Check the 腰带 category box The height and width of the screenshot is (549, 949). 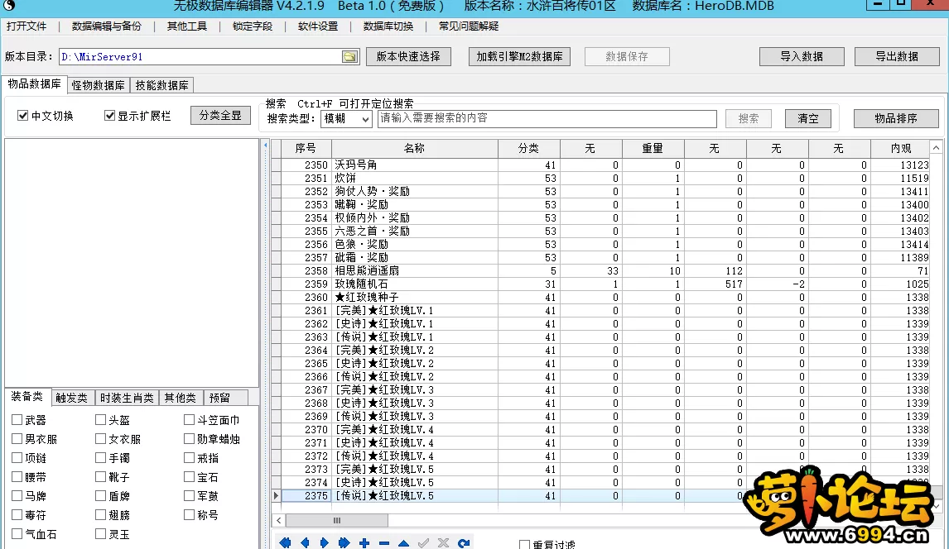(17, 476)
